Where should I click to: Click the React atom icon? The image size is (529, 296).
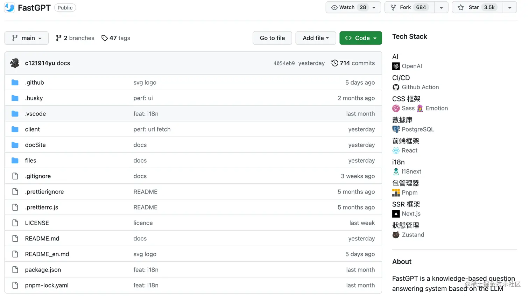396,150
